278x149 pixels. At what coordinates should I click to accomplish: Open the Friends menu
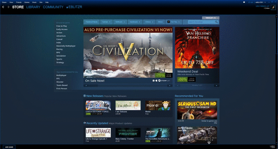19,2
